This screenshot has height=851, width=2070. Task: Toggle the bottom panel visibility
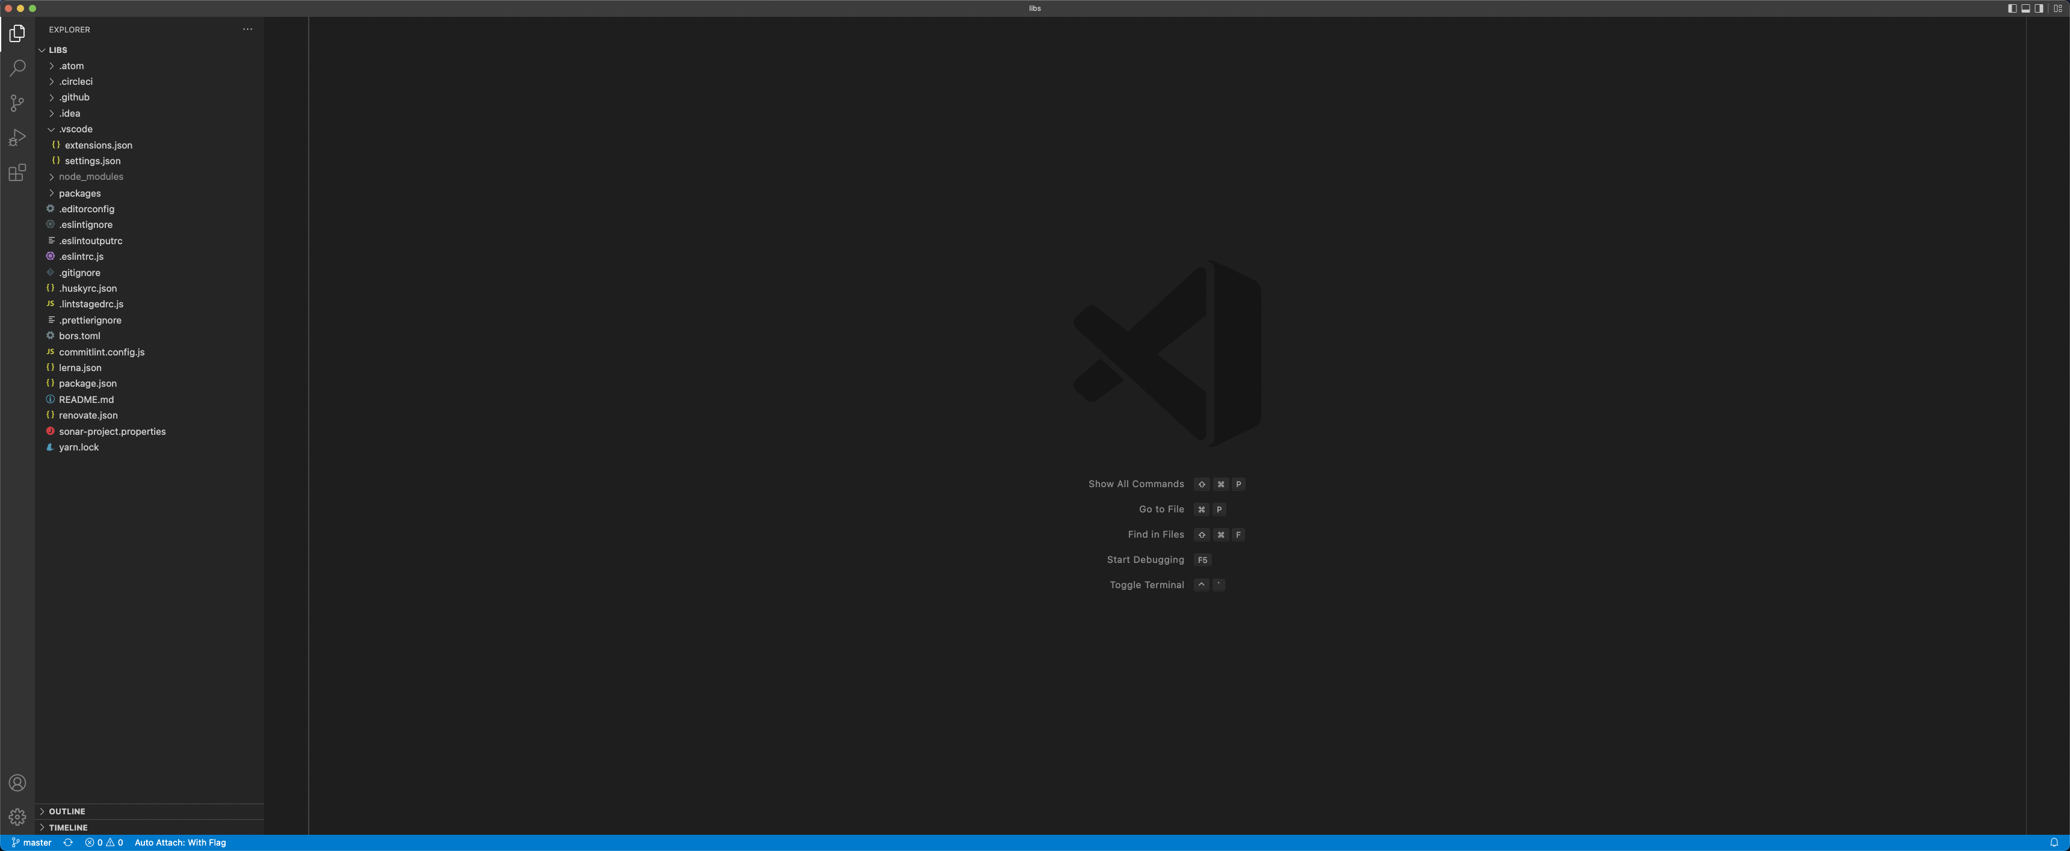(2025, 8)
